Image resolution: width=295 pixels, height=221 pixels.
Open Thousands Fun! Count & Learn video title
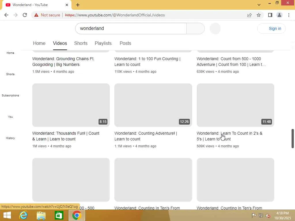[x=66, y=136]
